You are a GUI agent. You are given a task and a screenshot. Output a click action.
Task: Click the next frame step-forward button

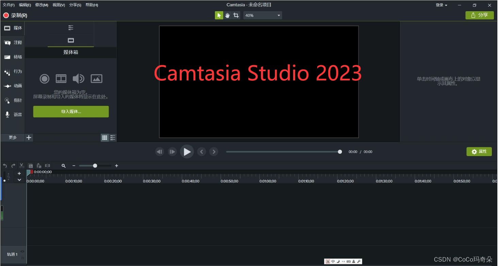pyautogui.click(x=173, y=152)
